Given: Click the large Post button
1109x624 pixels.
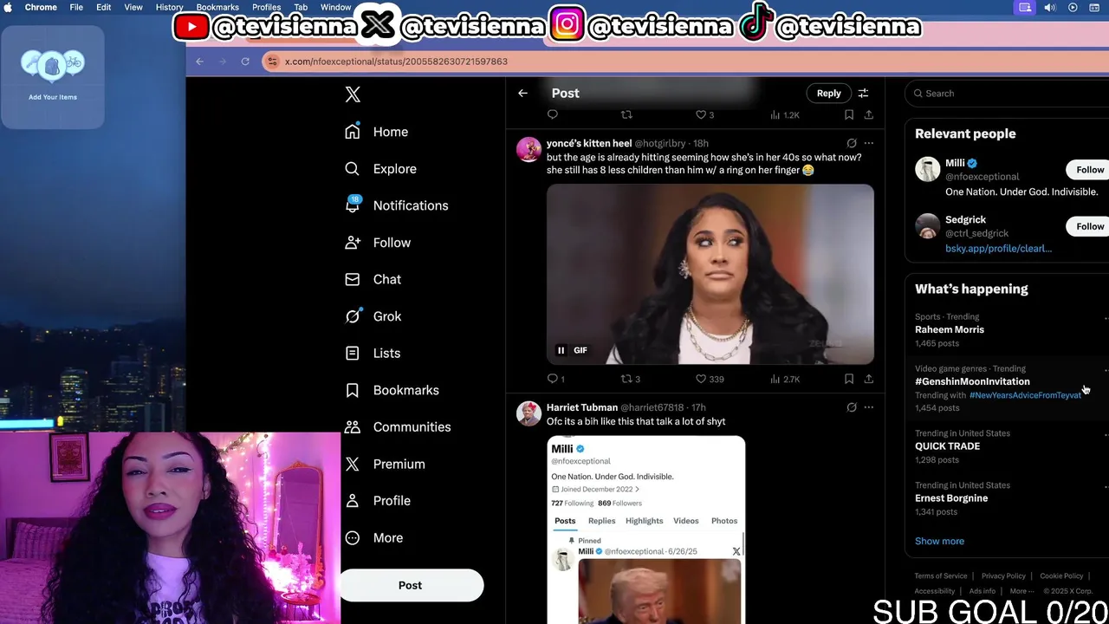Looking at the screenshot, I should coord(411,585).
